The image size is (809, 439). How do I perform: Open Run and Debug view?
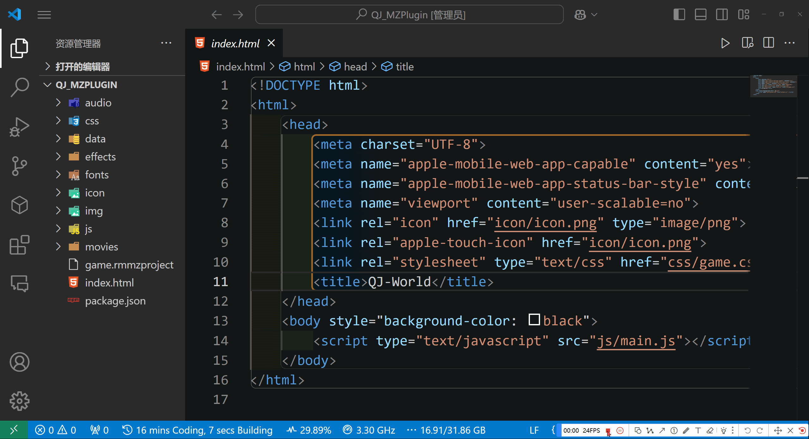tap(19, 127)
